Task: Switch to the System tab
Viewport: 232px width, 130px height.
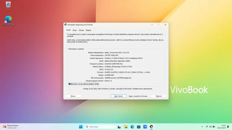Action: 68,30
